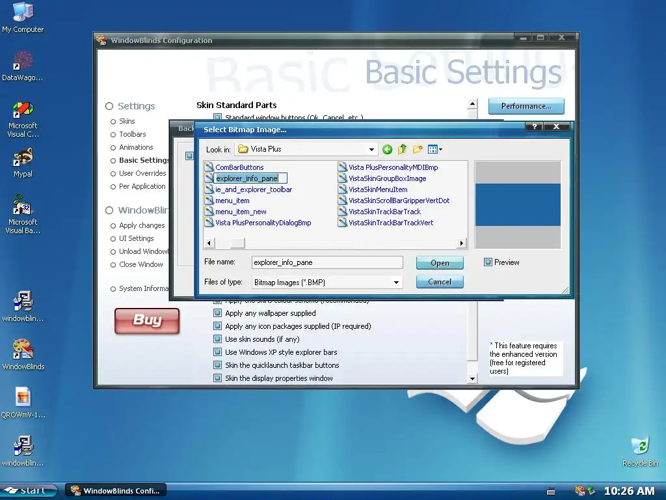Toggle Apply any wallpaper supplied

[x=217, y=313]
